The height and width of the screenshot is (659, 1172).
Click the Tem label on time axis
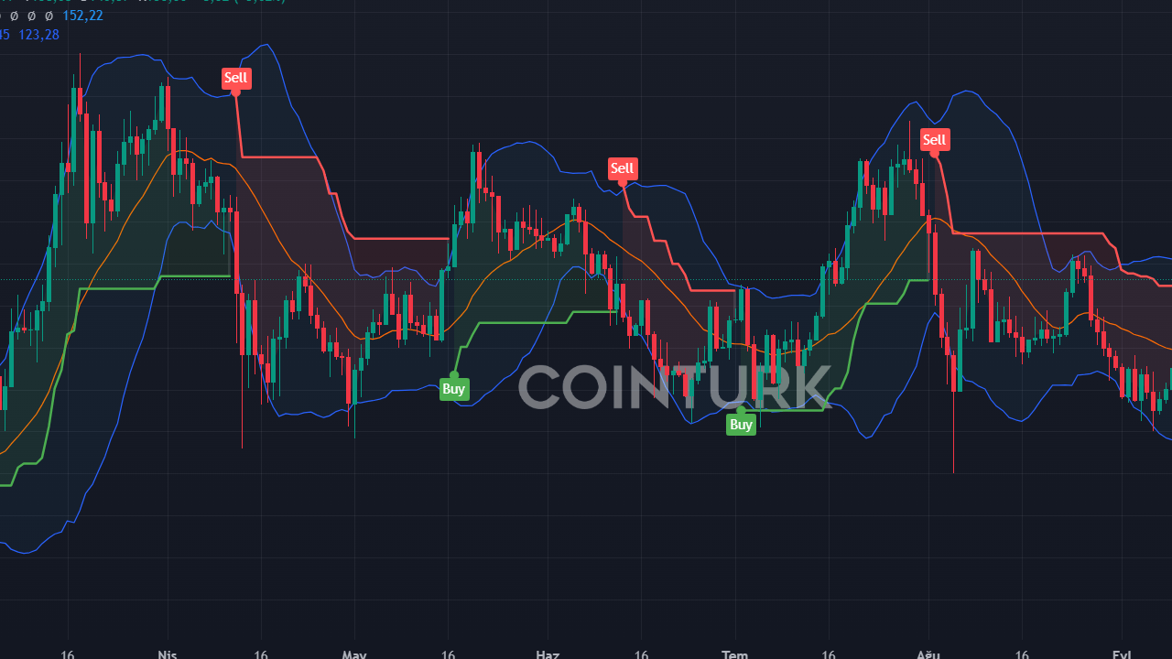pos(734,655)
